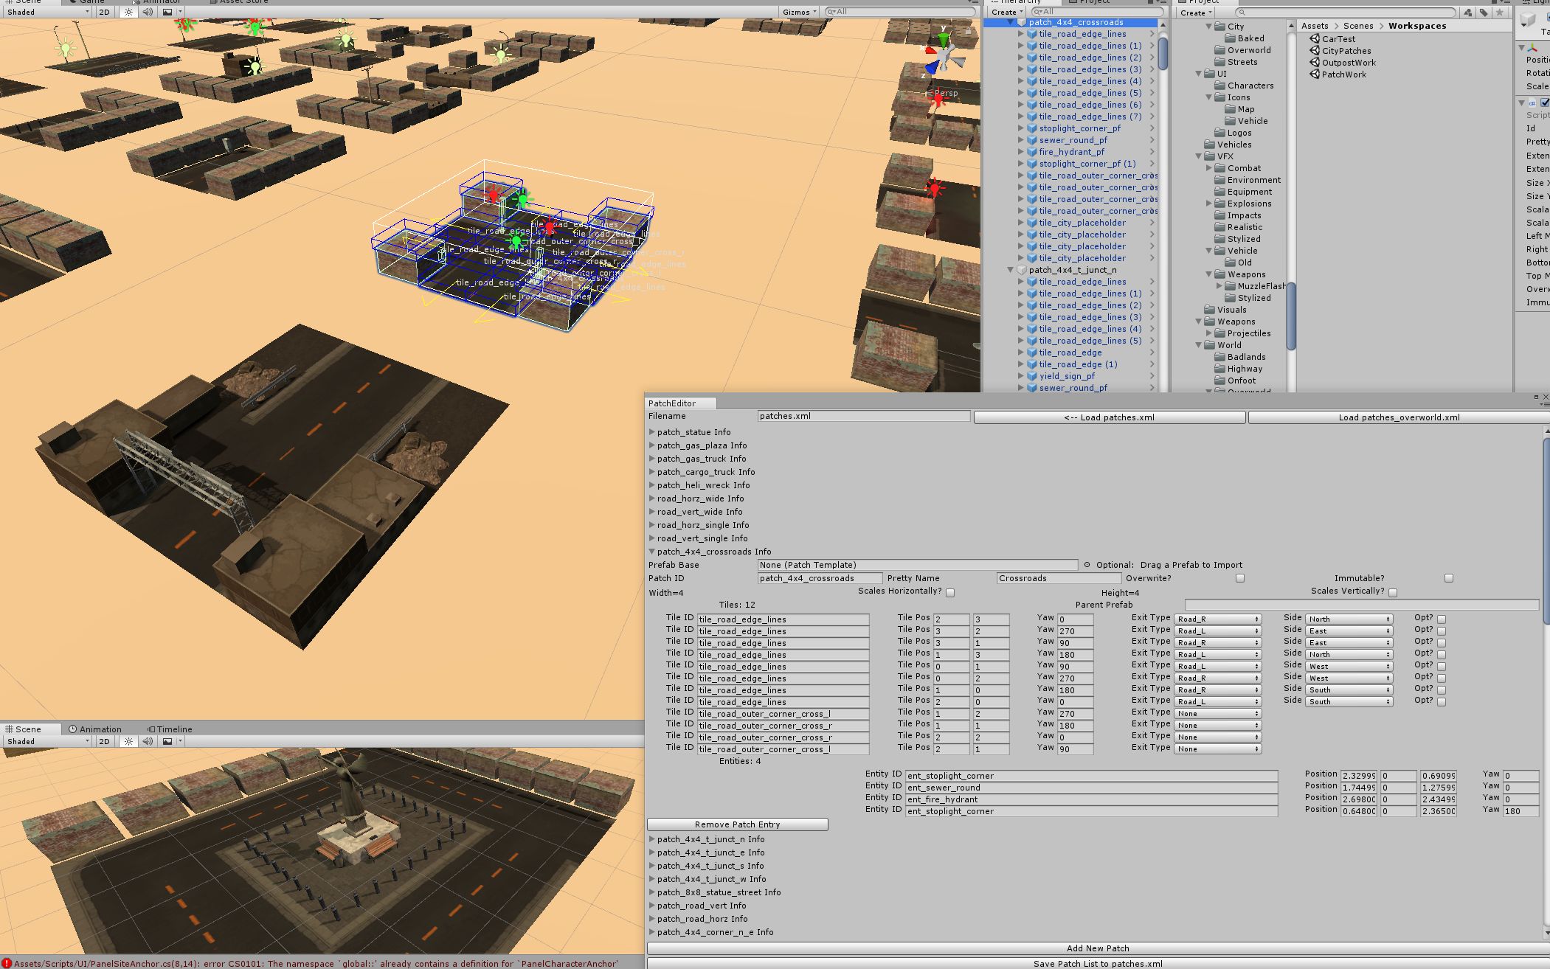The width and height of the screenshot is (1550, 969).
Task: Switch to the Animation tab
Action: [95, 729]
